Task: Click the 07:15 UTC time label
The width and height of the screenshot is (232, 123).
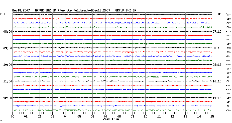Action: (x=217, y=32)
